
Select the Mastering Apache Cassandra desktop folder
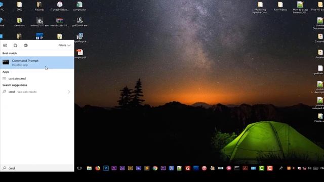pyautogui.click(x=260, y=8)
